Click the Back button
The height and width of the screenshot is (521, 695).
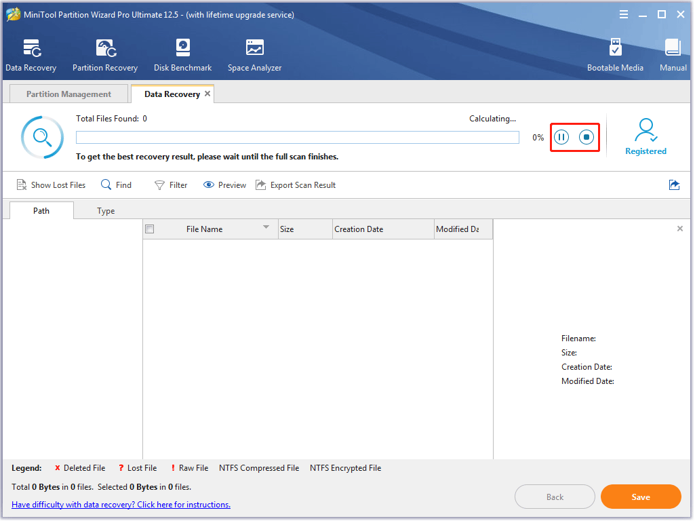coord(555,497)
